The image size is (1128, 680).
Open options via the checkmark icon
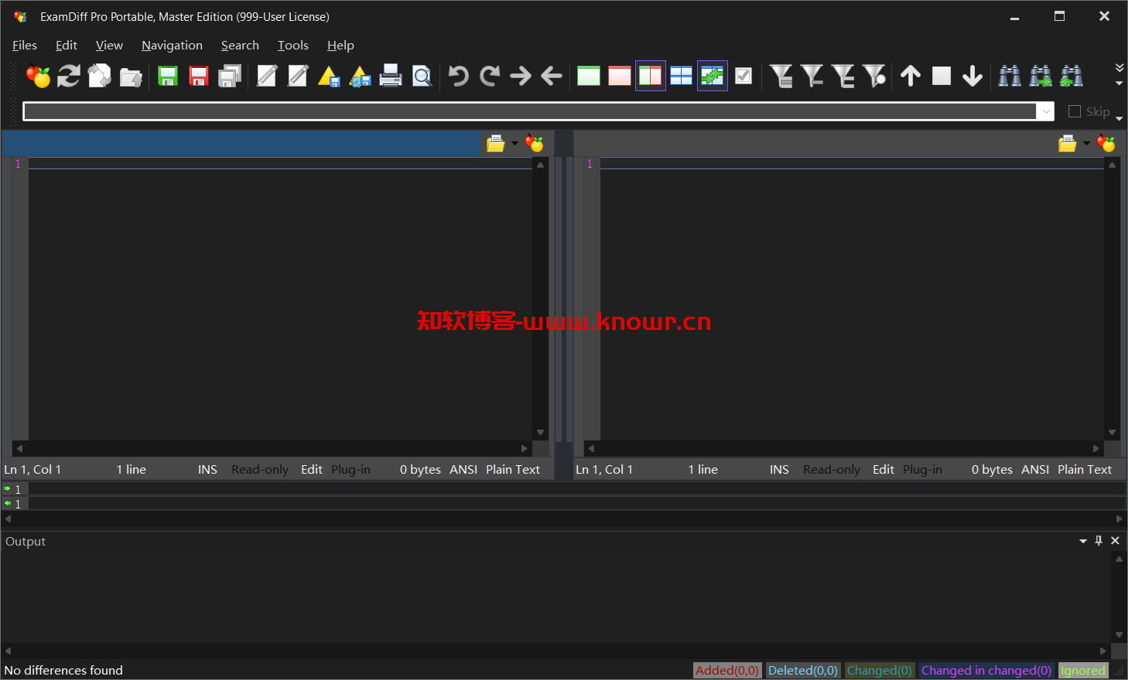(743, 76)
